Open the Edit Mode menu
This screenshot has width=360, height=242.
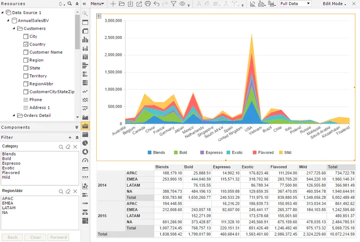(334, 4)
